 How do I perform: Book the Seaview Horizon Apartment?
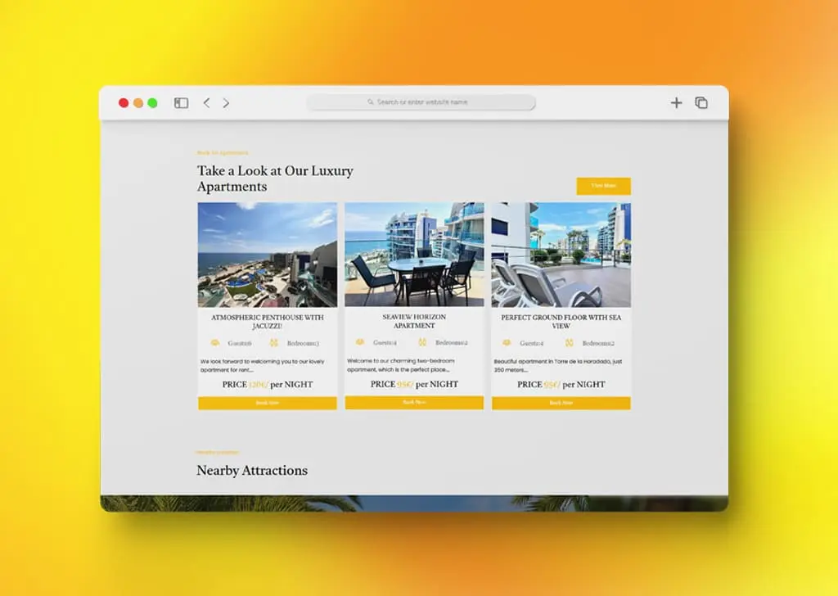[414, 403]
